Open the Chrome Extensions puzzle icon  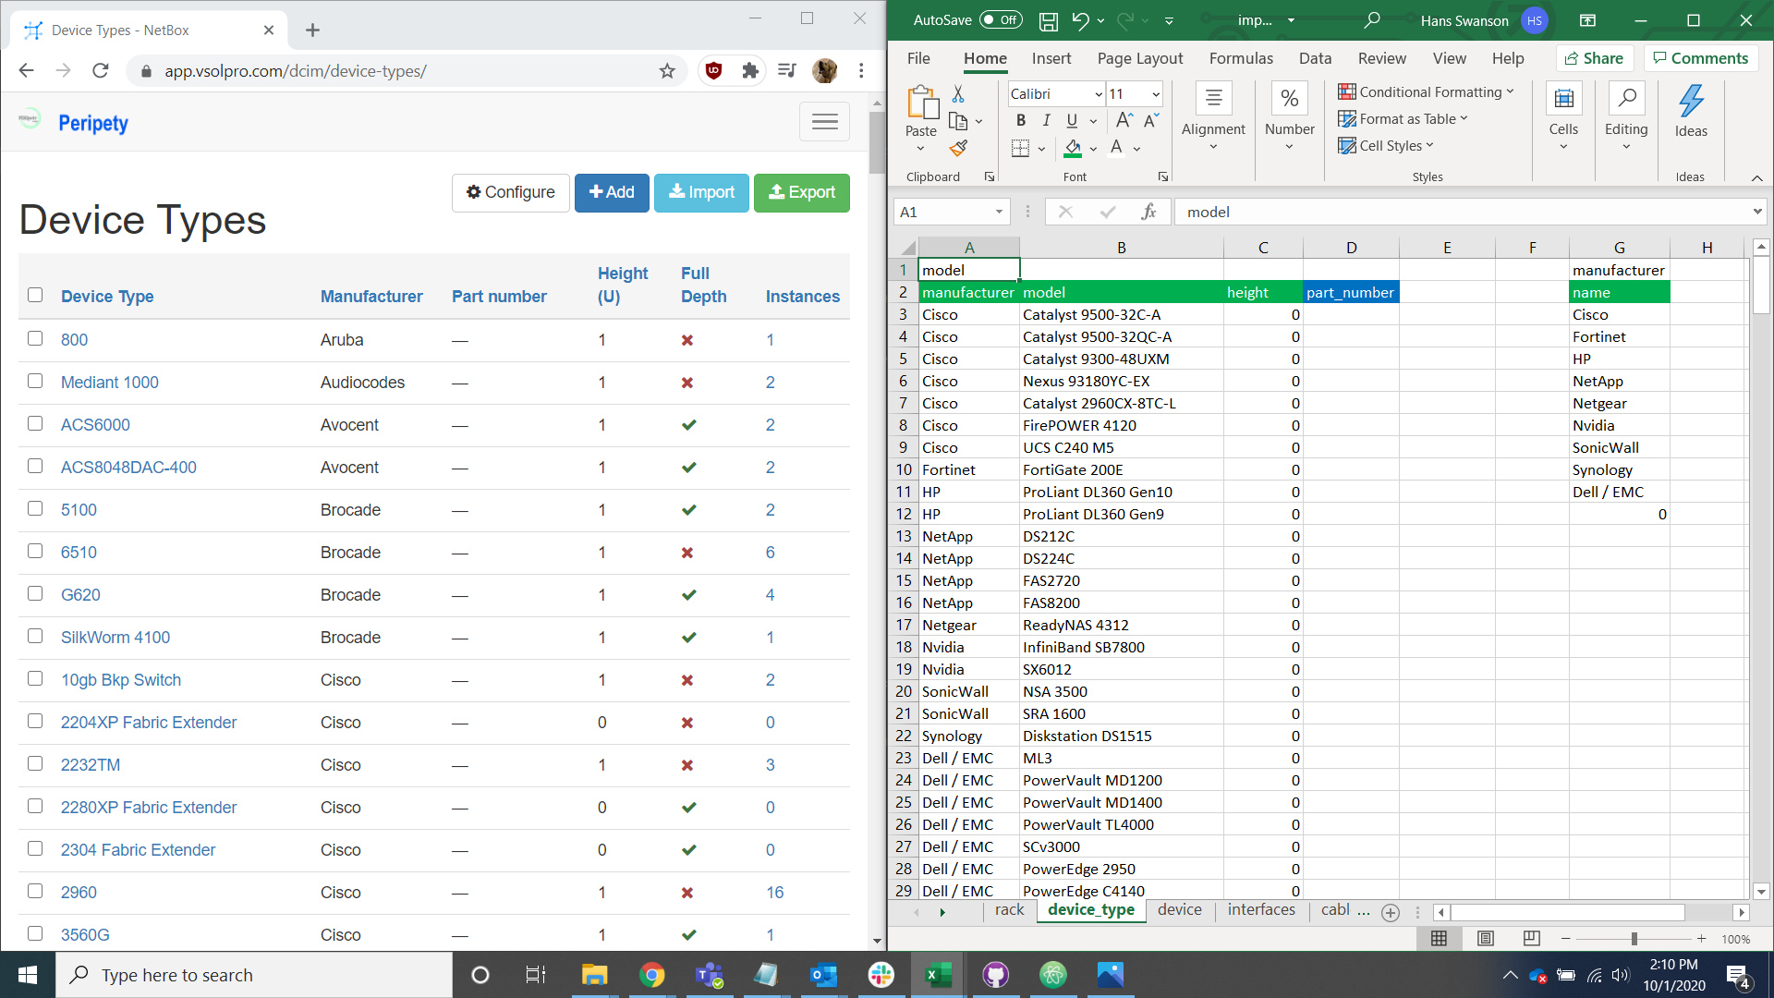coord(750,70)
